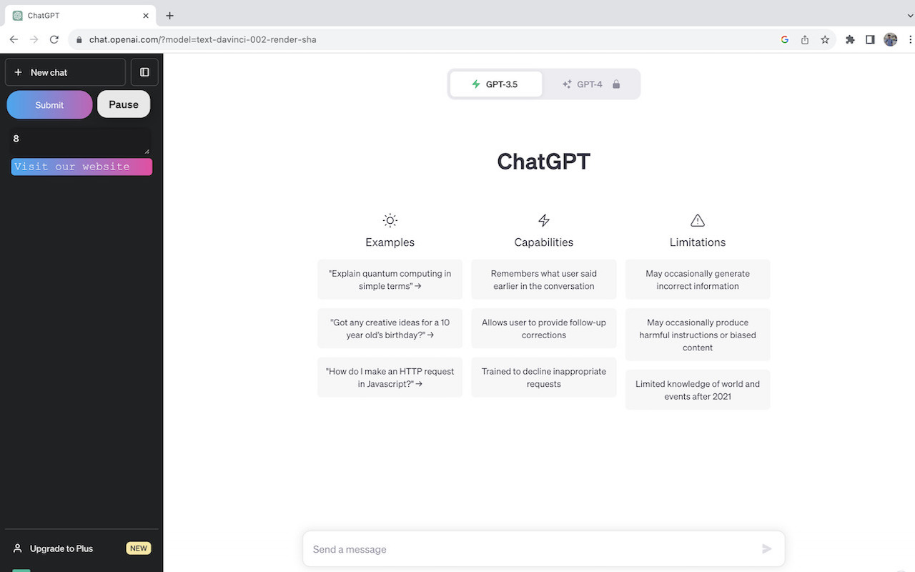This screenshot has height=572, width=915.
Task: Bookmark the page with the star icon
Action: [x=826, y=39]
